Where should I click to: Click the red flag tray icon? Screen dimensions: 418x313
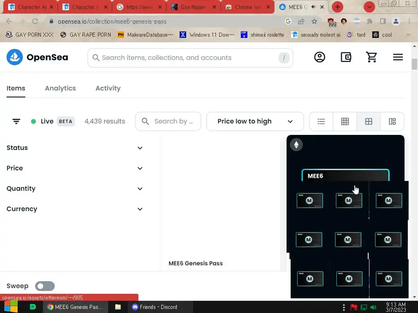[354, 307]
